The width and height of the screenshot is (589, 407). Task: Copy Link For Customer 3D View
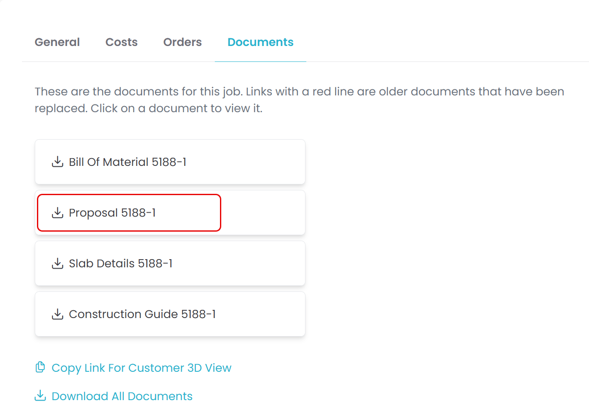141,368
